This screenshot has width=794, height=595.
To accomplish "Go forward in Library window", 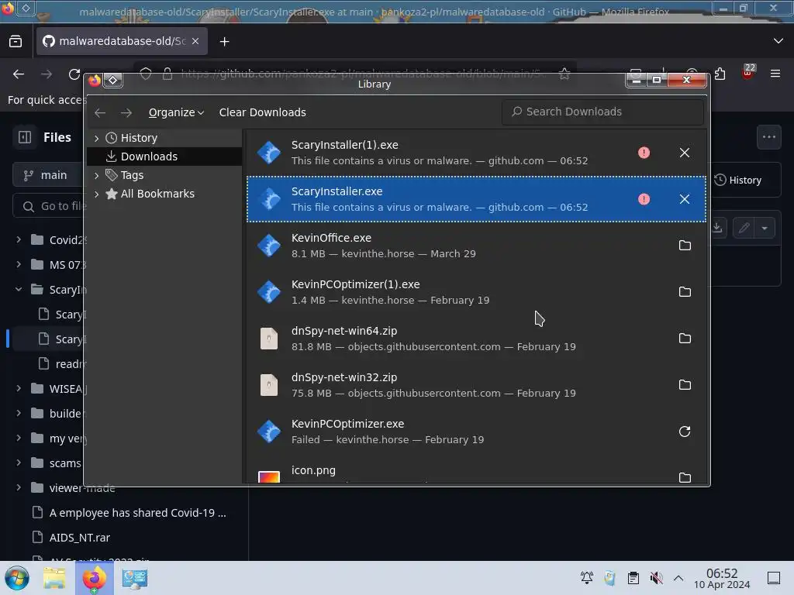I will point(126,112).
